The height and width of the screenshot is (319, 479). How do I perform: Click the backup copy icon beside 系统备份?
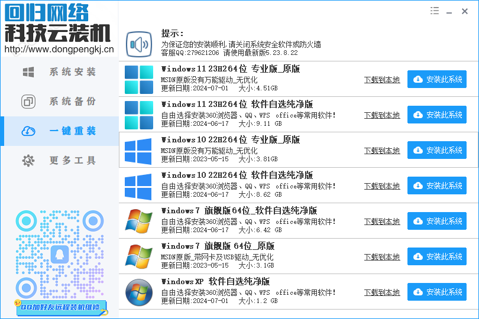tap(28, 102)
